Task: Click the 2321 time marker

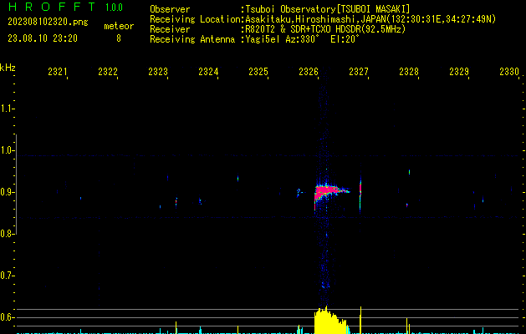Action: pyautogui.click(x=58, y=73)
